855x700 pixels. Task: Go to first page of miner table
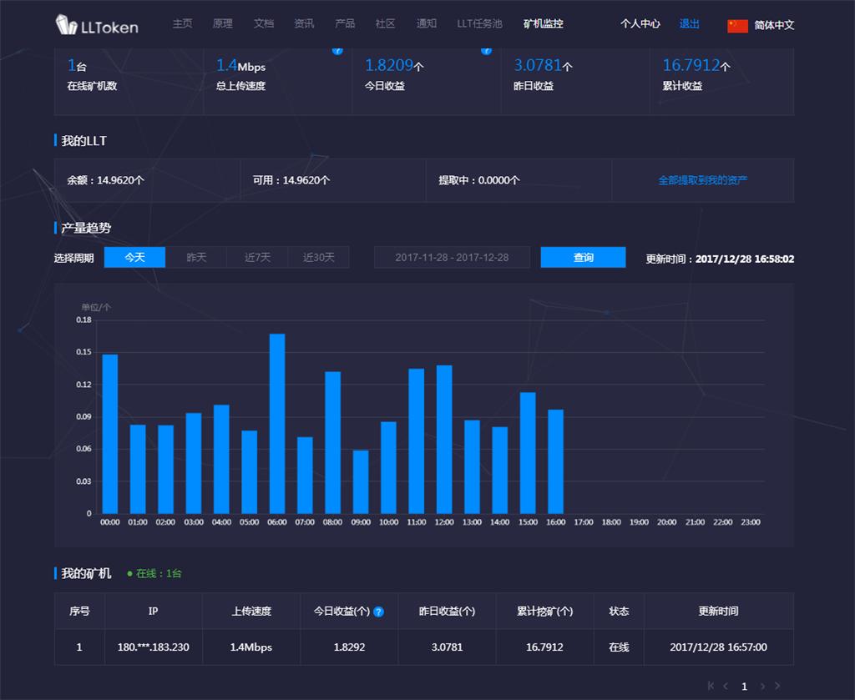pyautogui.click(x=711, y=686)
